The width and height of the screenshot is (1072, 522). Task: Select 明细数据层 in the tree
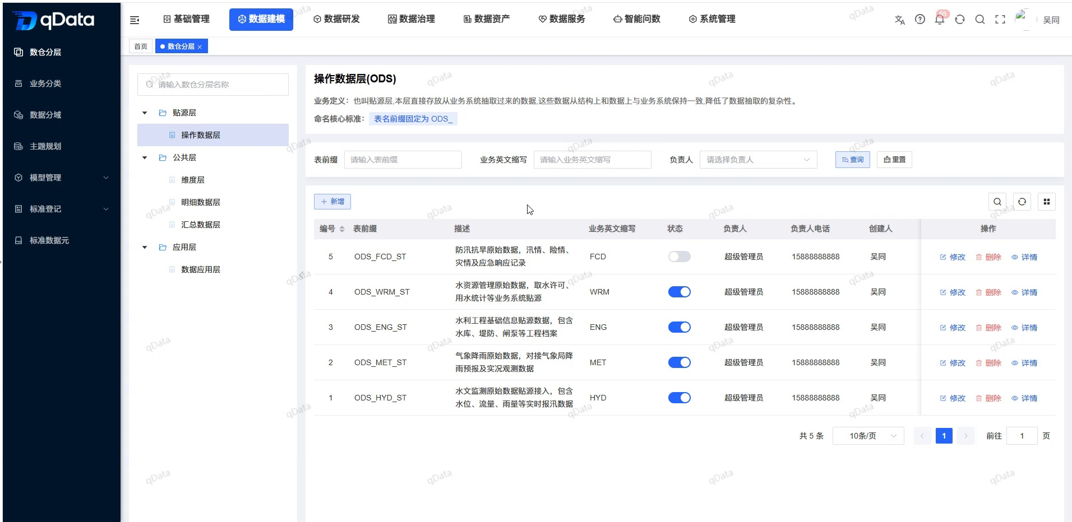click(x=213, y=202)
